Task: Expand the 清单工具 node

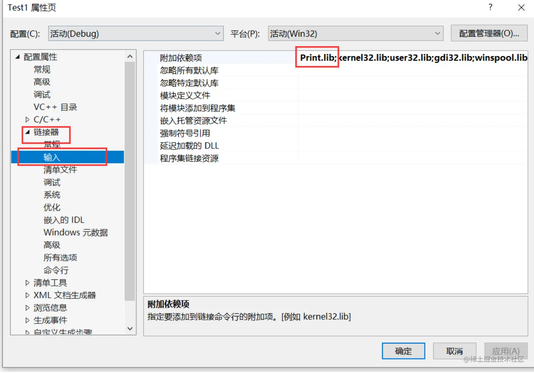Action: click(27, 283)
